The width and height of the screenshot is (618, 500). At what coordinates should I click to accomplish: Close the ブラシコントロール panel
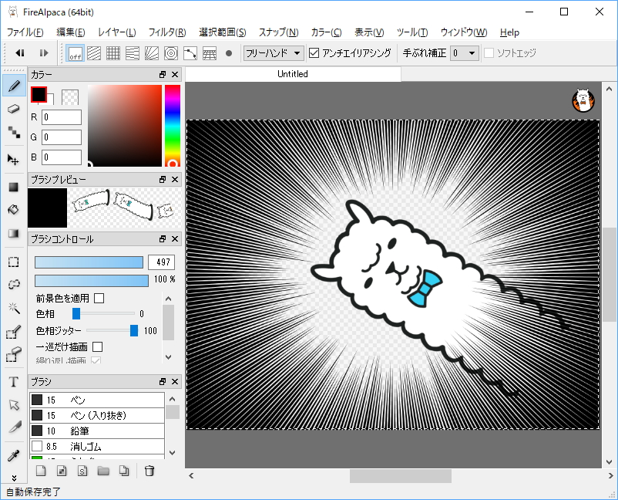click(x=175, y=239)
